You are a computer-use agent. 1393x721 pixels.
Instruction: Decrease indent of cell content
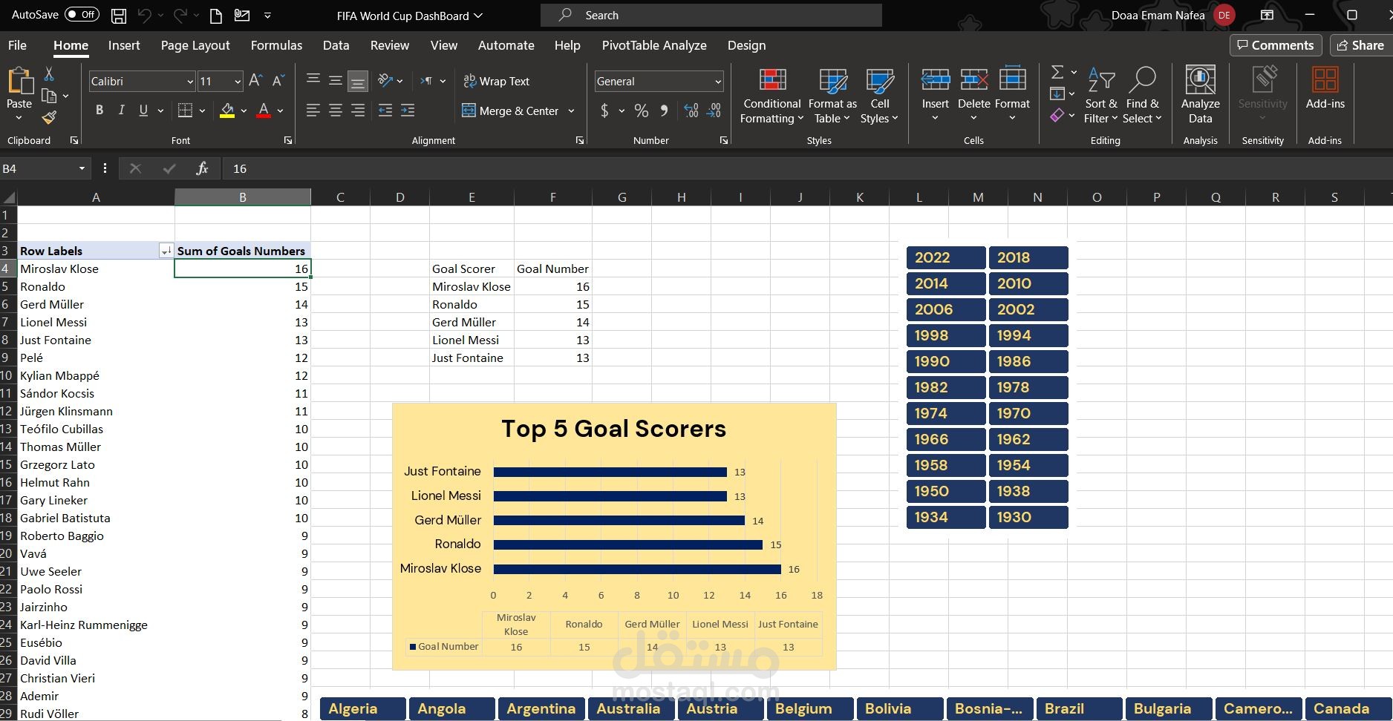pyautogui.click(x=385, y=111)
